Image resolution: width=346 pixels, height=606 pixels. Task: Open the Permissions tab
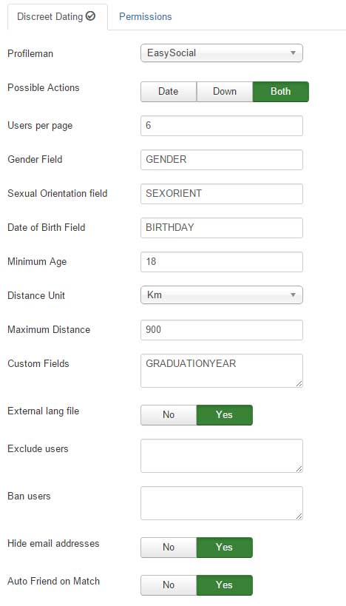145,16
